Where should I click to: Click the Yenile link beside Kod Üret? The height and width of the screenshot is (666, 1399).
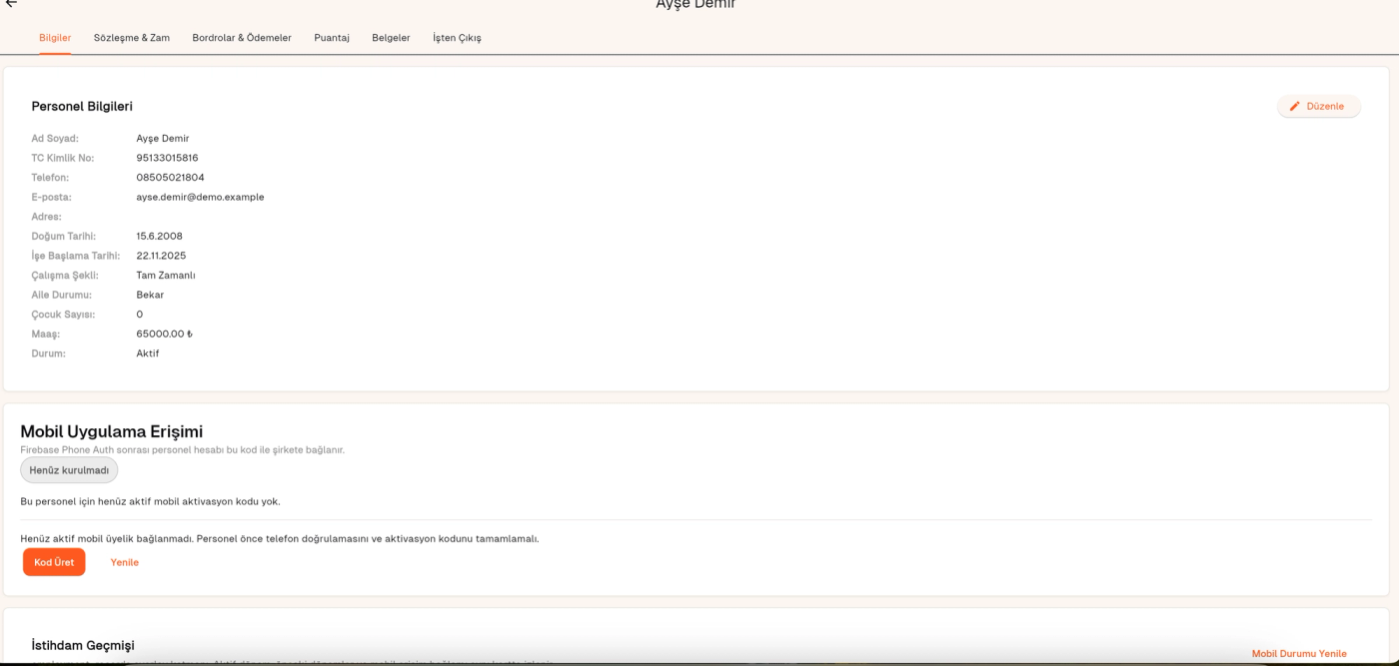pyautogui.click(x=125, y=562)
